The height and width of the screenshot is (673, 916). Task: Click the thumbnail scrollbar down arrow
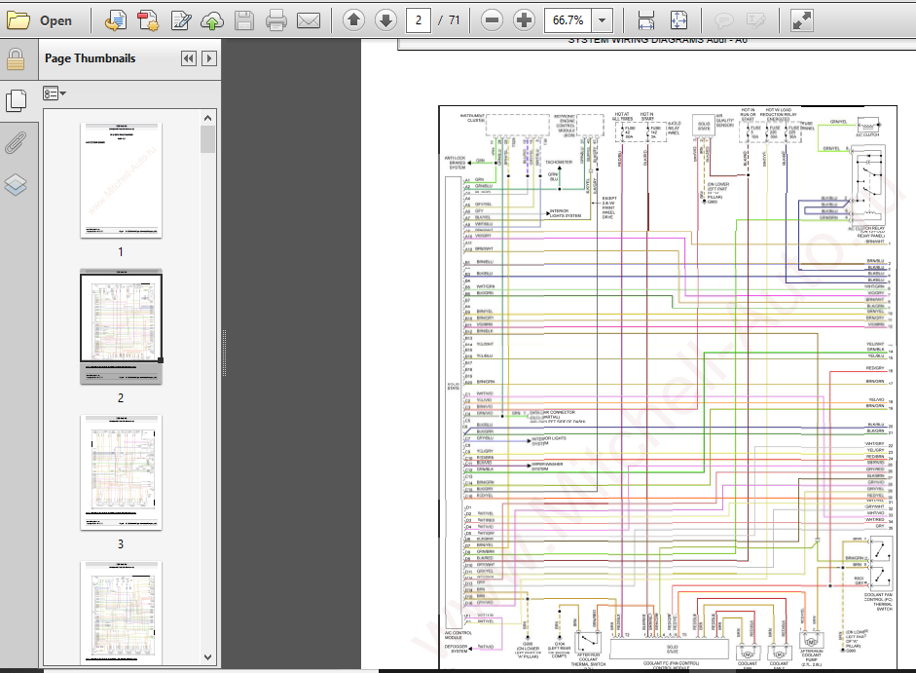(207, 657)
